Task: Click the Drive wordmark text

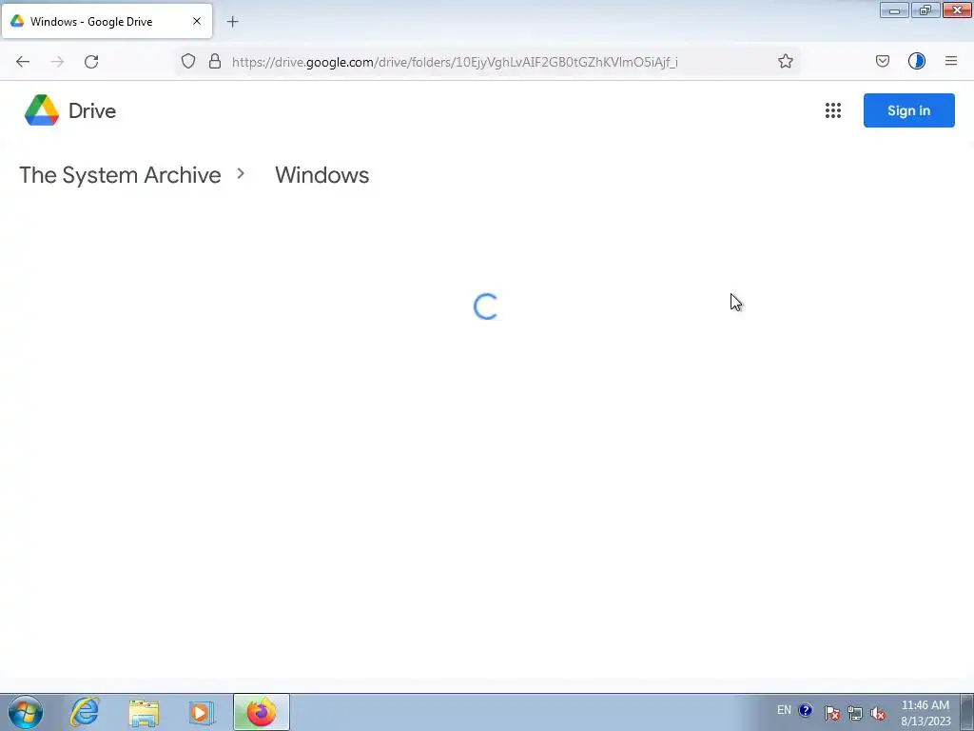Action: 92,110
